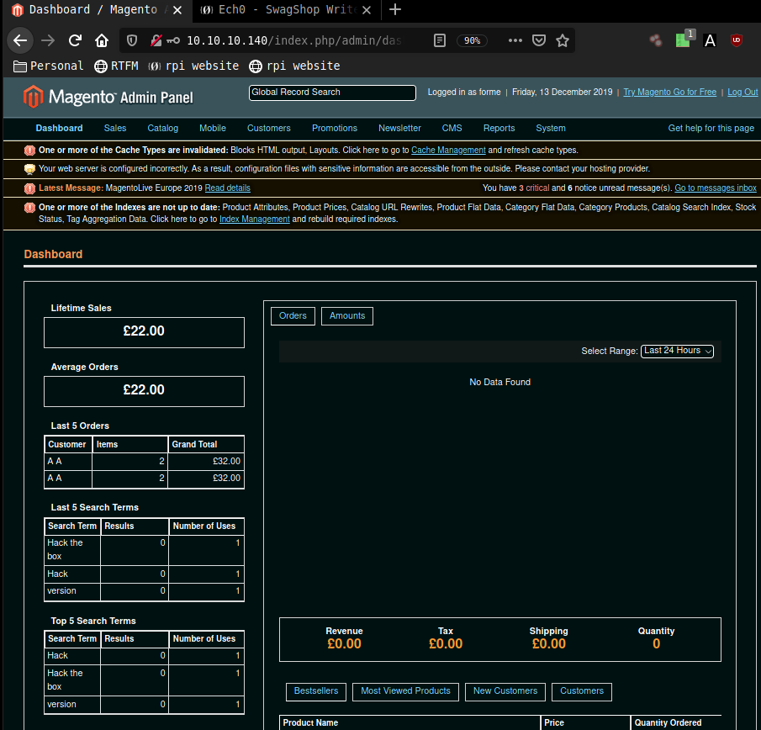Click Get help for this page
761x730 pixels.
(711, 128)
